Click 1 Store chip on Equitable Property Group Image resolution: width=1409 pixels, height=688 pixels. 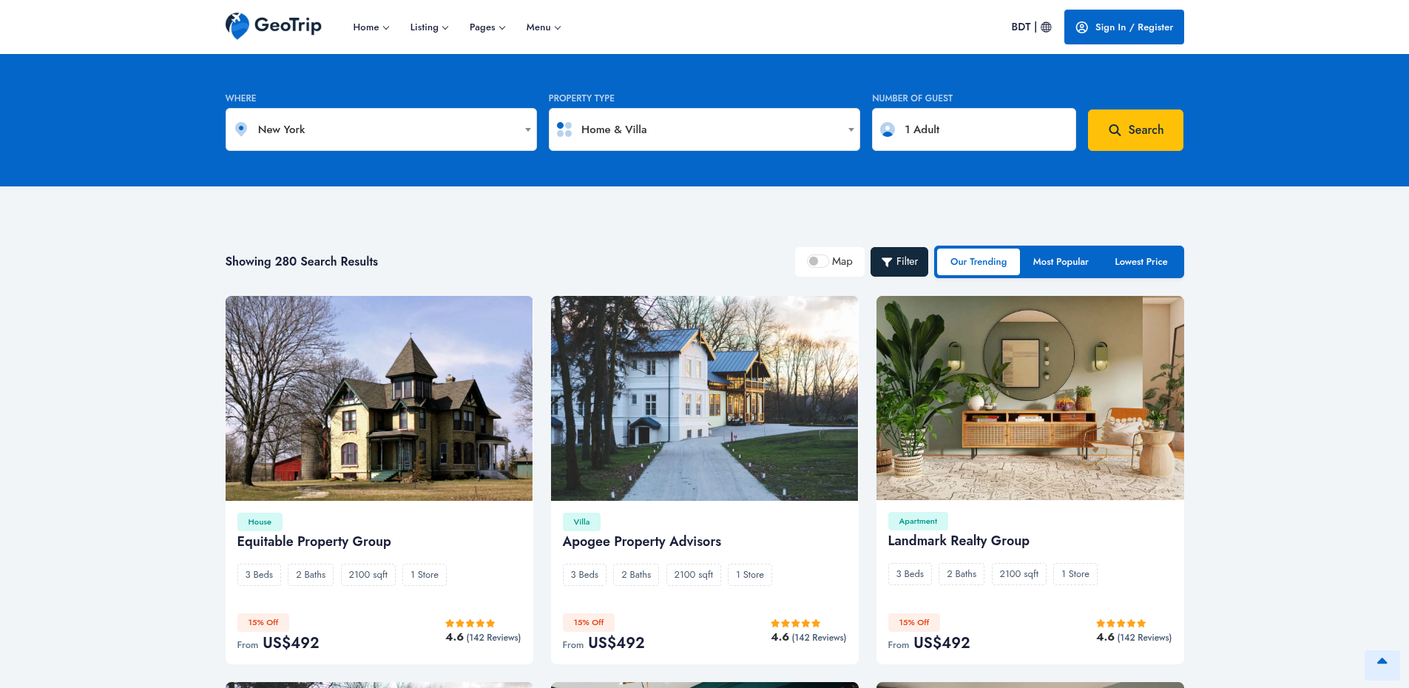coord(425,575)
